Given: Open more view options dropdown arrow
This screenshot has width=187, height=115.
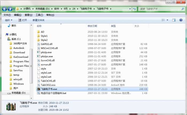Looking at the screenshot, I should (167, 20).
